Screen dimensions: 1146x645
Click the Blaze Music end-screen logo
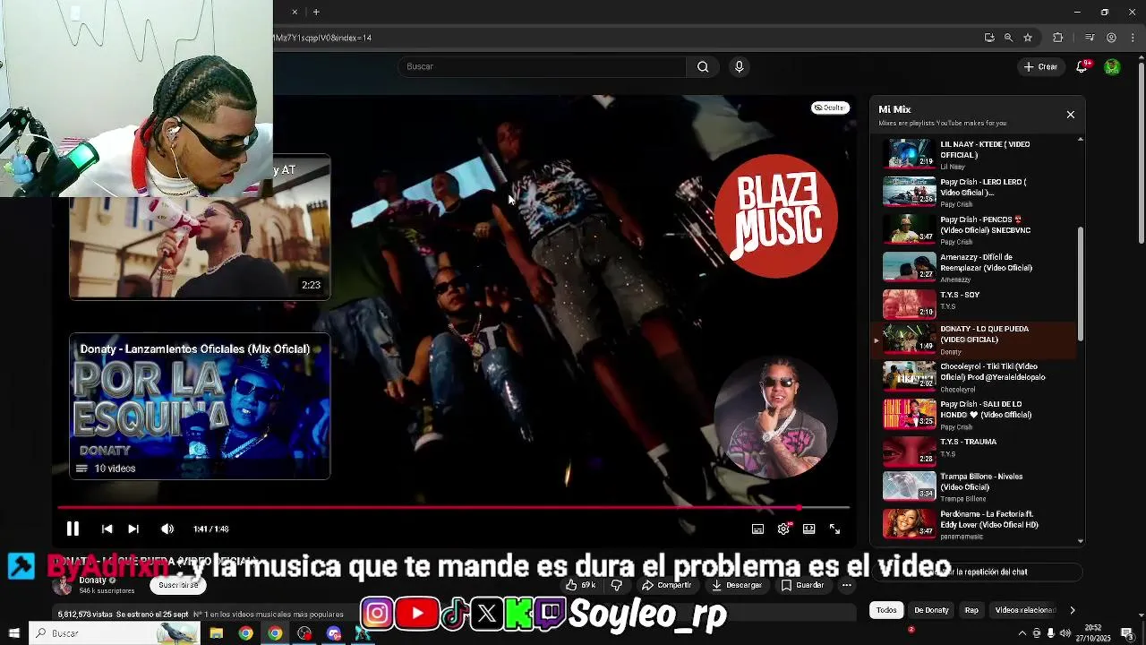coord(776,215)
